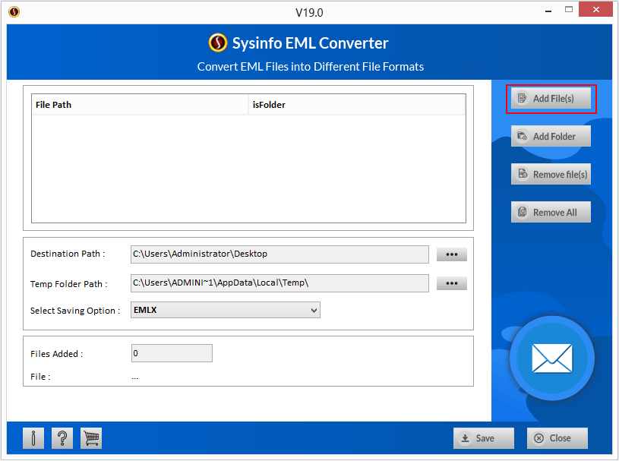The height and width of the screenshot is (461, 619).
Task: Click the Temp Folder Path input field
Action: [279, 283]
